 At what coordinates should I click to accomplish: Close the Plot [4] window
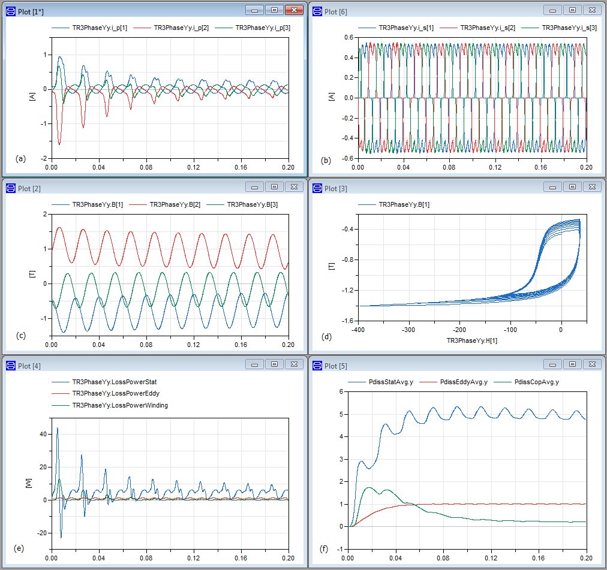coord(293,364)
